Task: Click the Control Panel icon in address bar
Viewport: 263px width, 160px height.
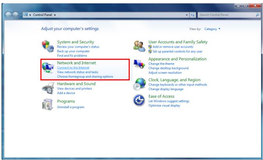Action: (x=25, y=15)
